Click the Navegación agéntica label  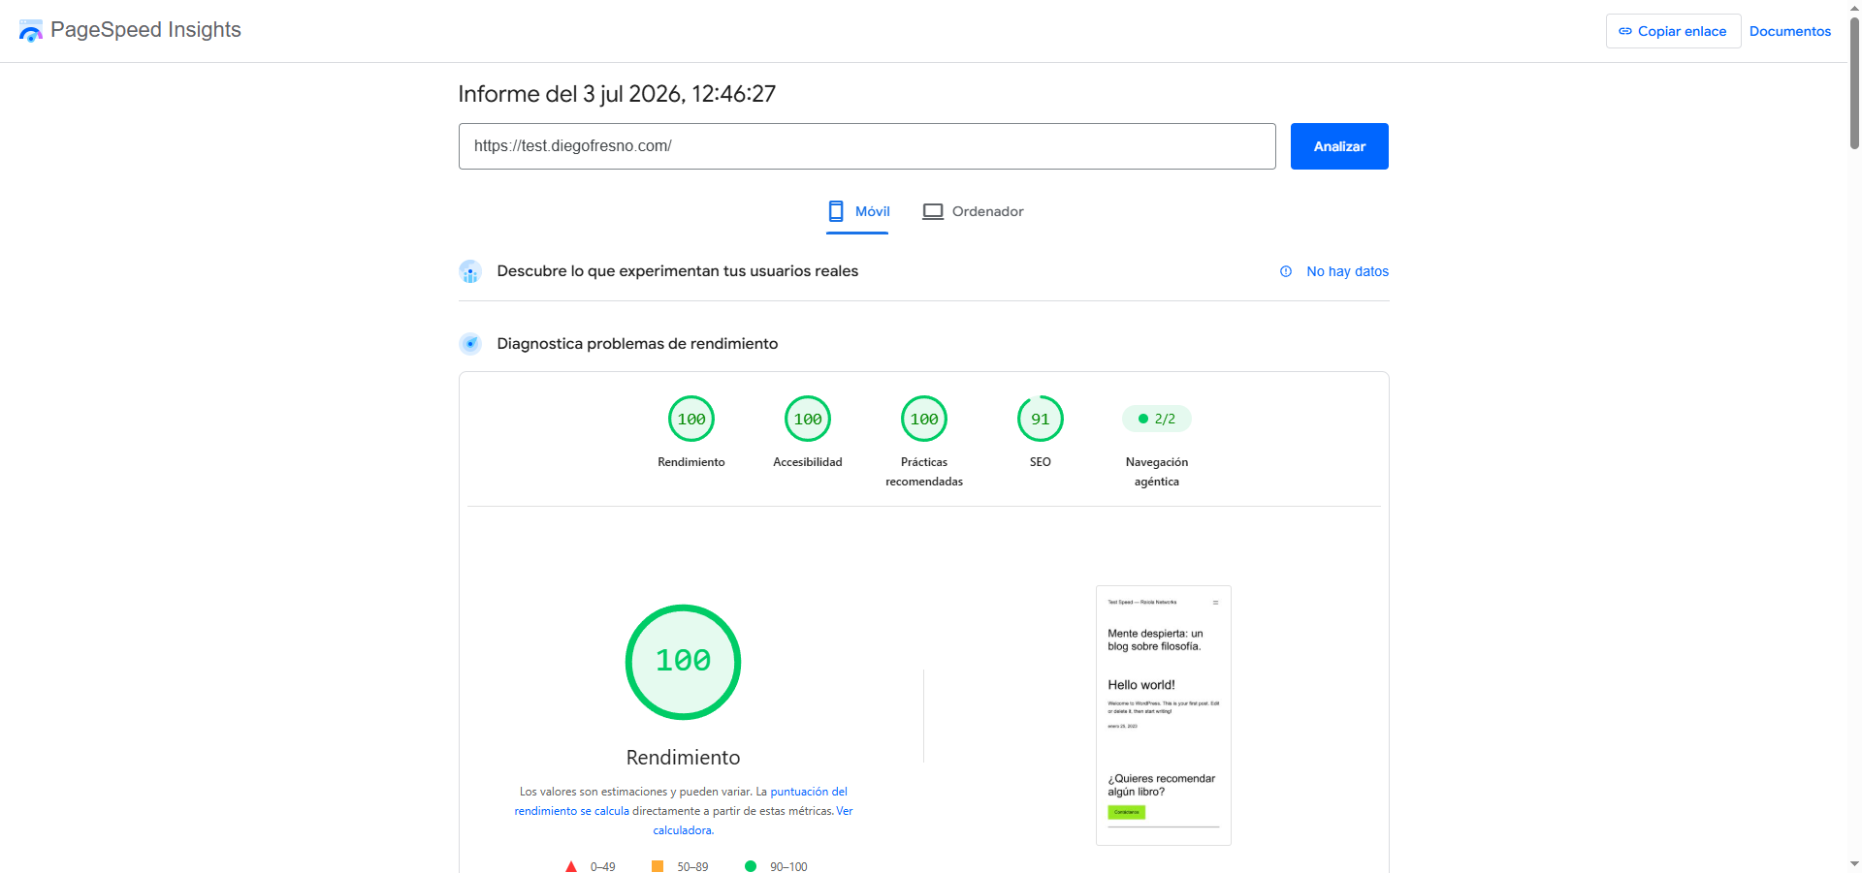[x=1157, y=472]
